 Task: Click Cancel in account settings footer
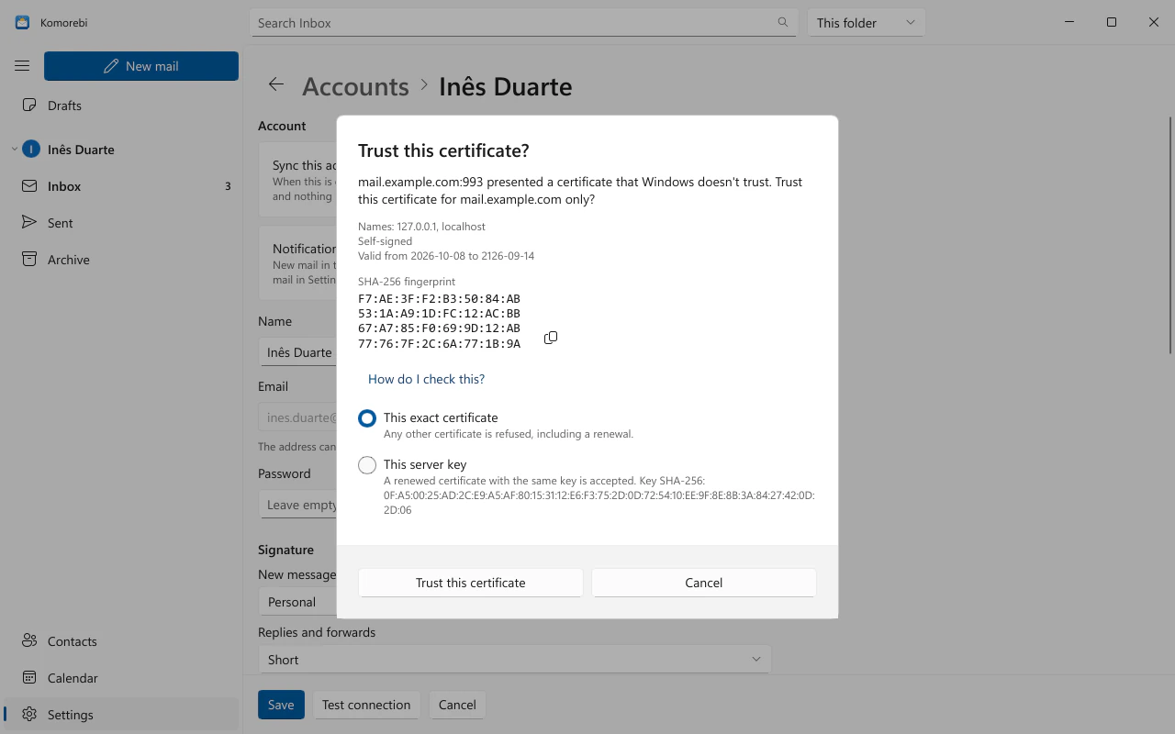[457, 705]
